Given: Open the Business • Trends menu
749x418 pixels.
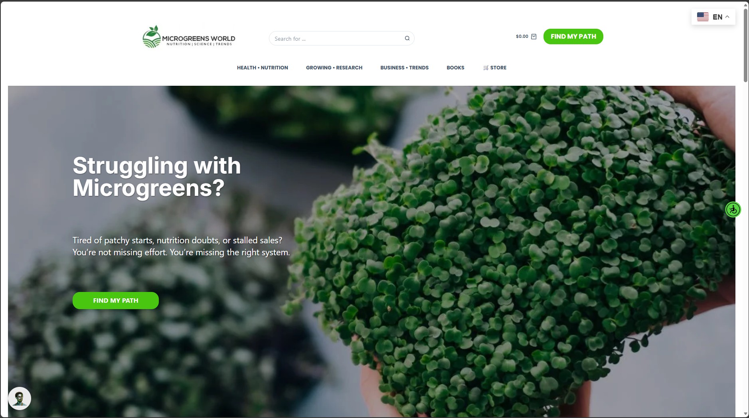Looking at the screenshot, I should pyautogui.click(x=404, y=68).
